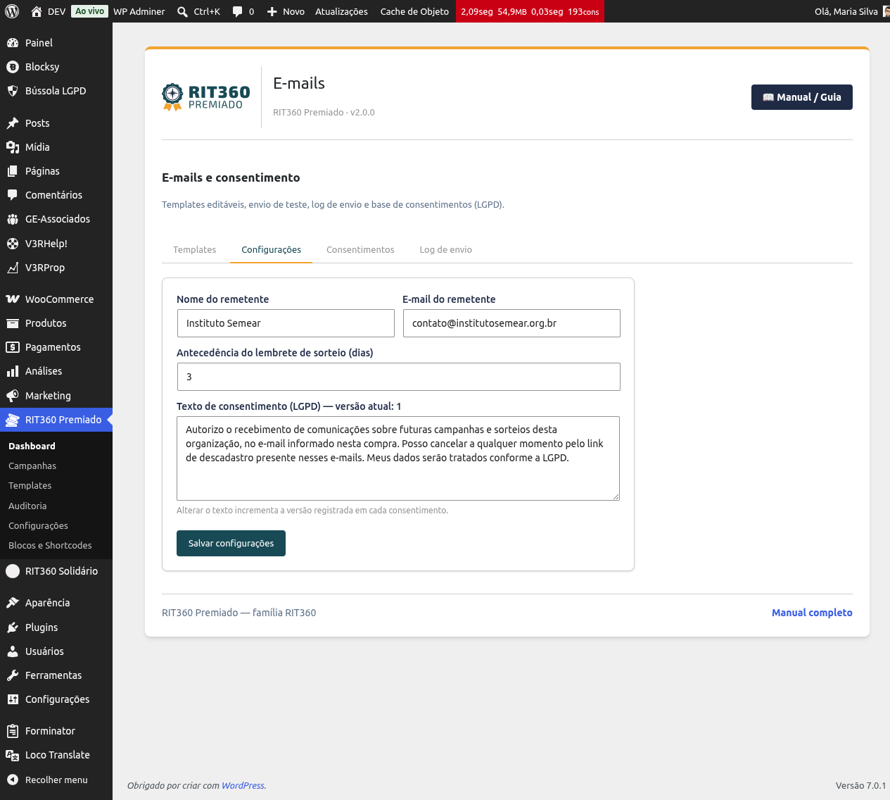Click the RIT360 Premiado logo
890x800 pixels.
(x=206, y=97)
